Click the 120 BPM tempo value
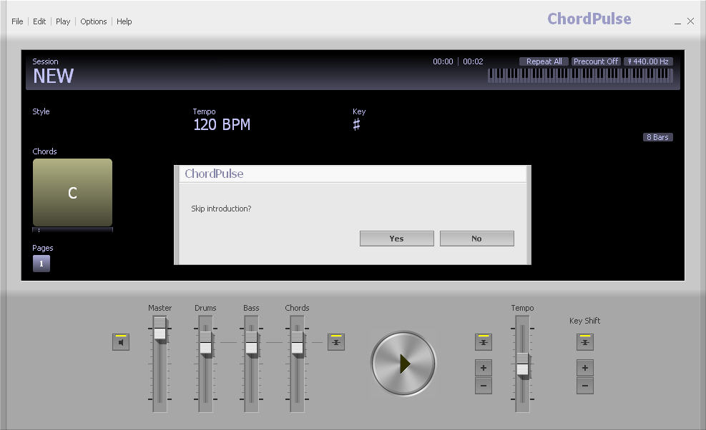 click(x=222, y=125)
